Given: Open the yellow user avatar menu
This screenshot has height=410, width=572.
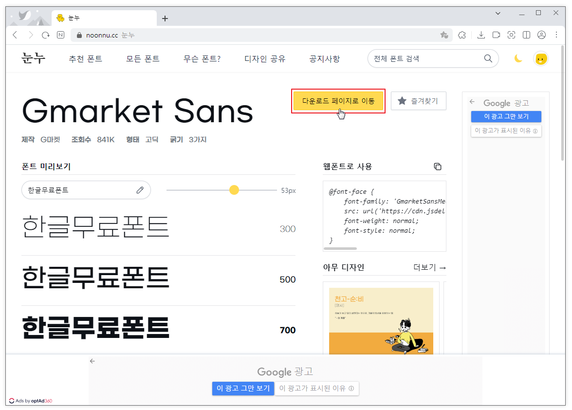Looking at the screenshot, I should coord(541,58).
